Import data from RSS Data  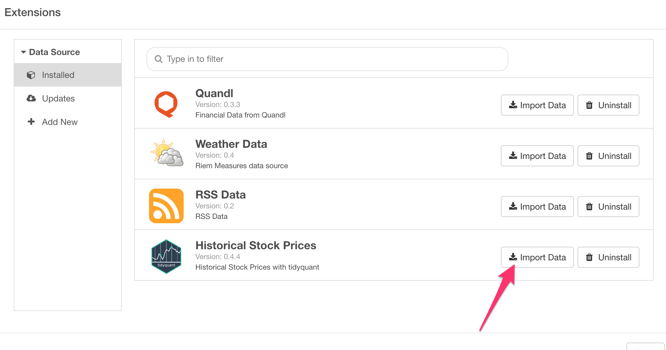click(x=537, y=207)
